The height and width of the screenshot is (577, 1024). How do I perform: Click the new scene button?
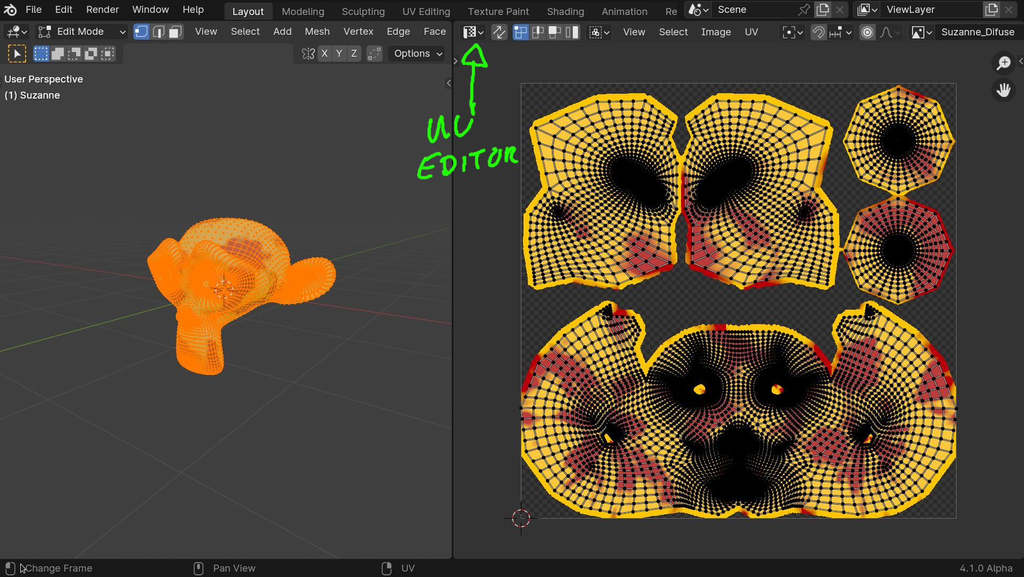click(x=823, y=10)
